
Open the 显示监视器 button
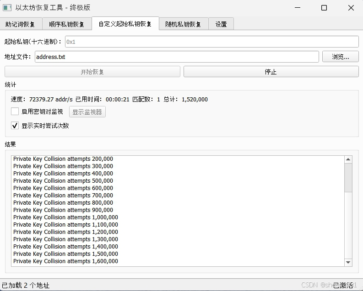point(87,112)
